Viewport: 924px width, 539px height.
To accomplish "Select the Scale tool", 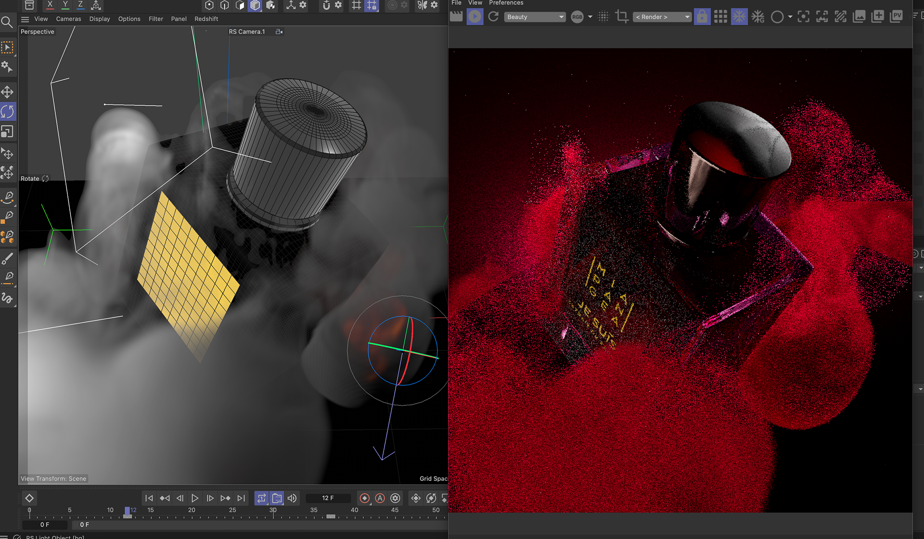I will [7, 132].
